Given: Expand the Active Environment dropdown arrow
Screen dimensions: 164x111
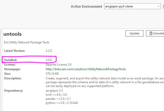Looking at the screenshot, I should point(159,6).
